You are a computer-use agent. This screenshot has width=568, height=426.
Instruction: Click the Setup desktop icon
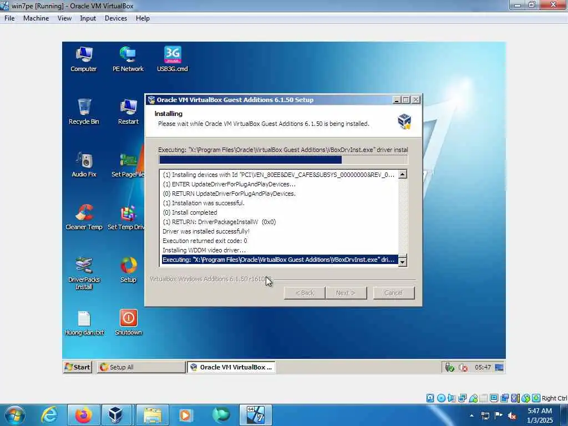pyautogui.click(x=128, y=270)
